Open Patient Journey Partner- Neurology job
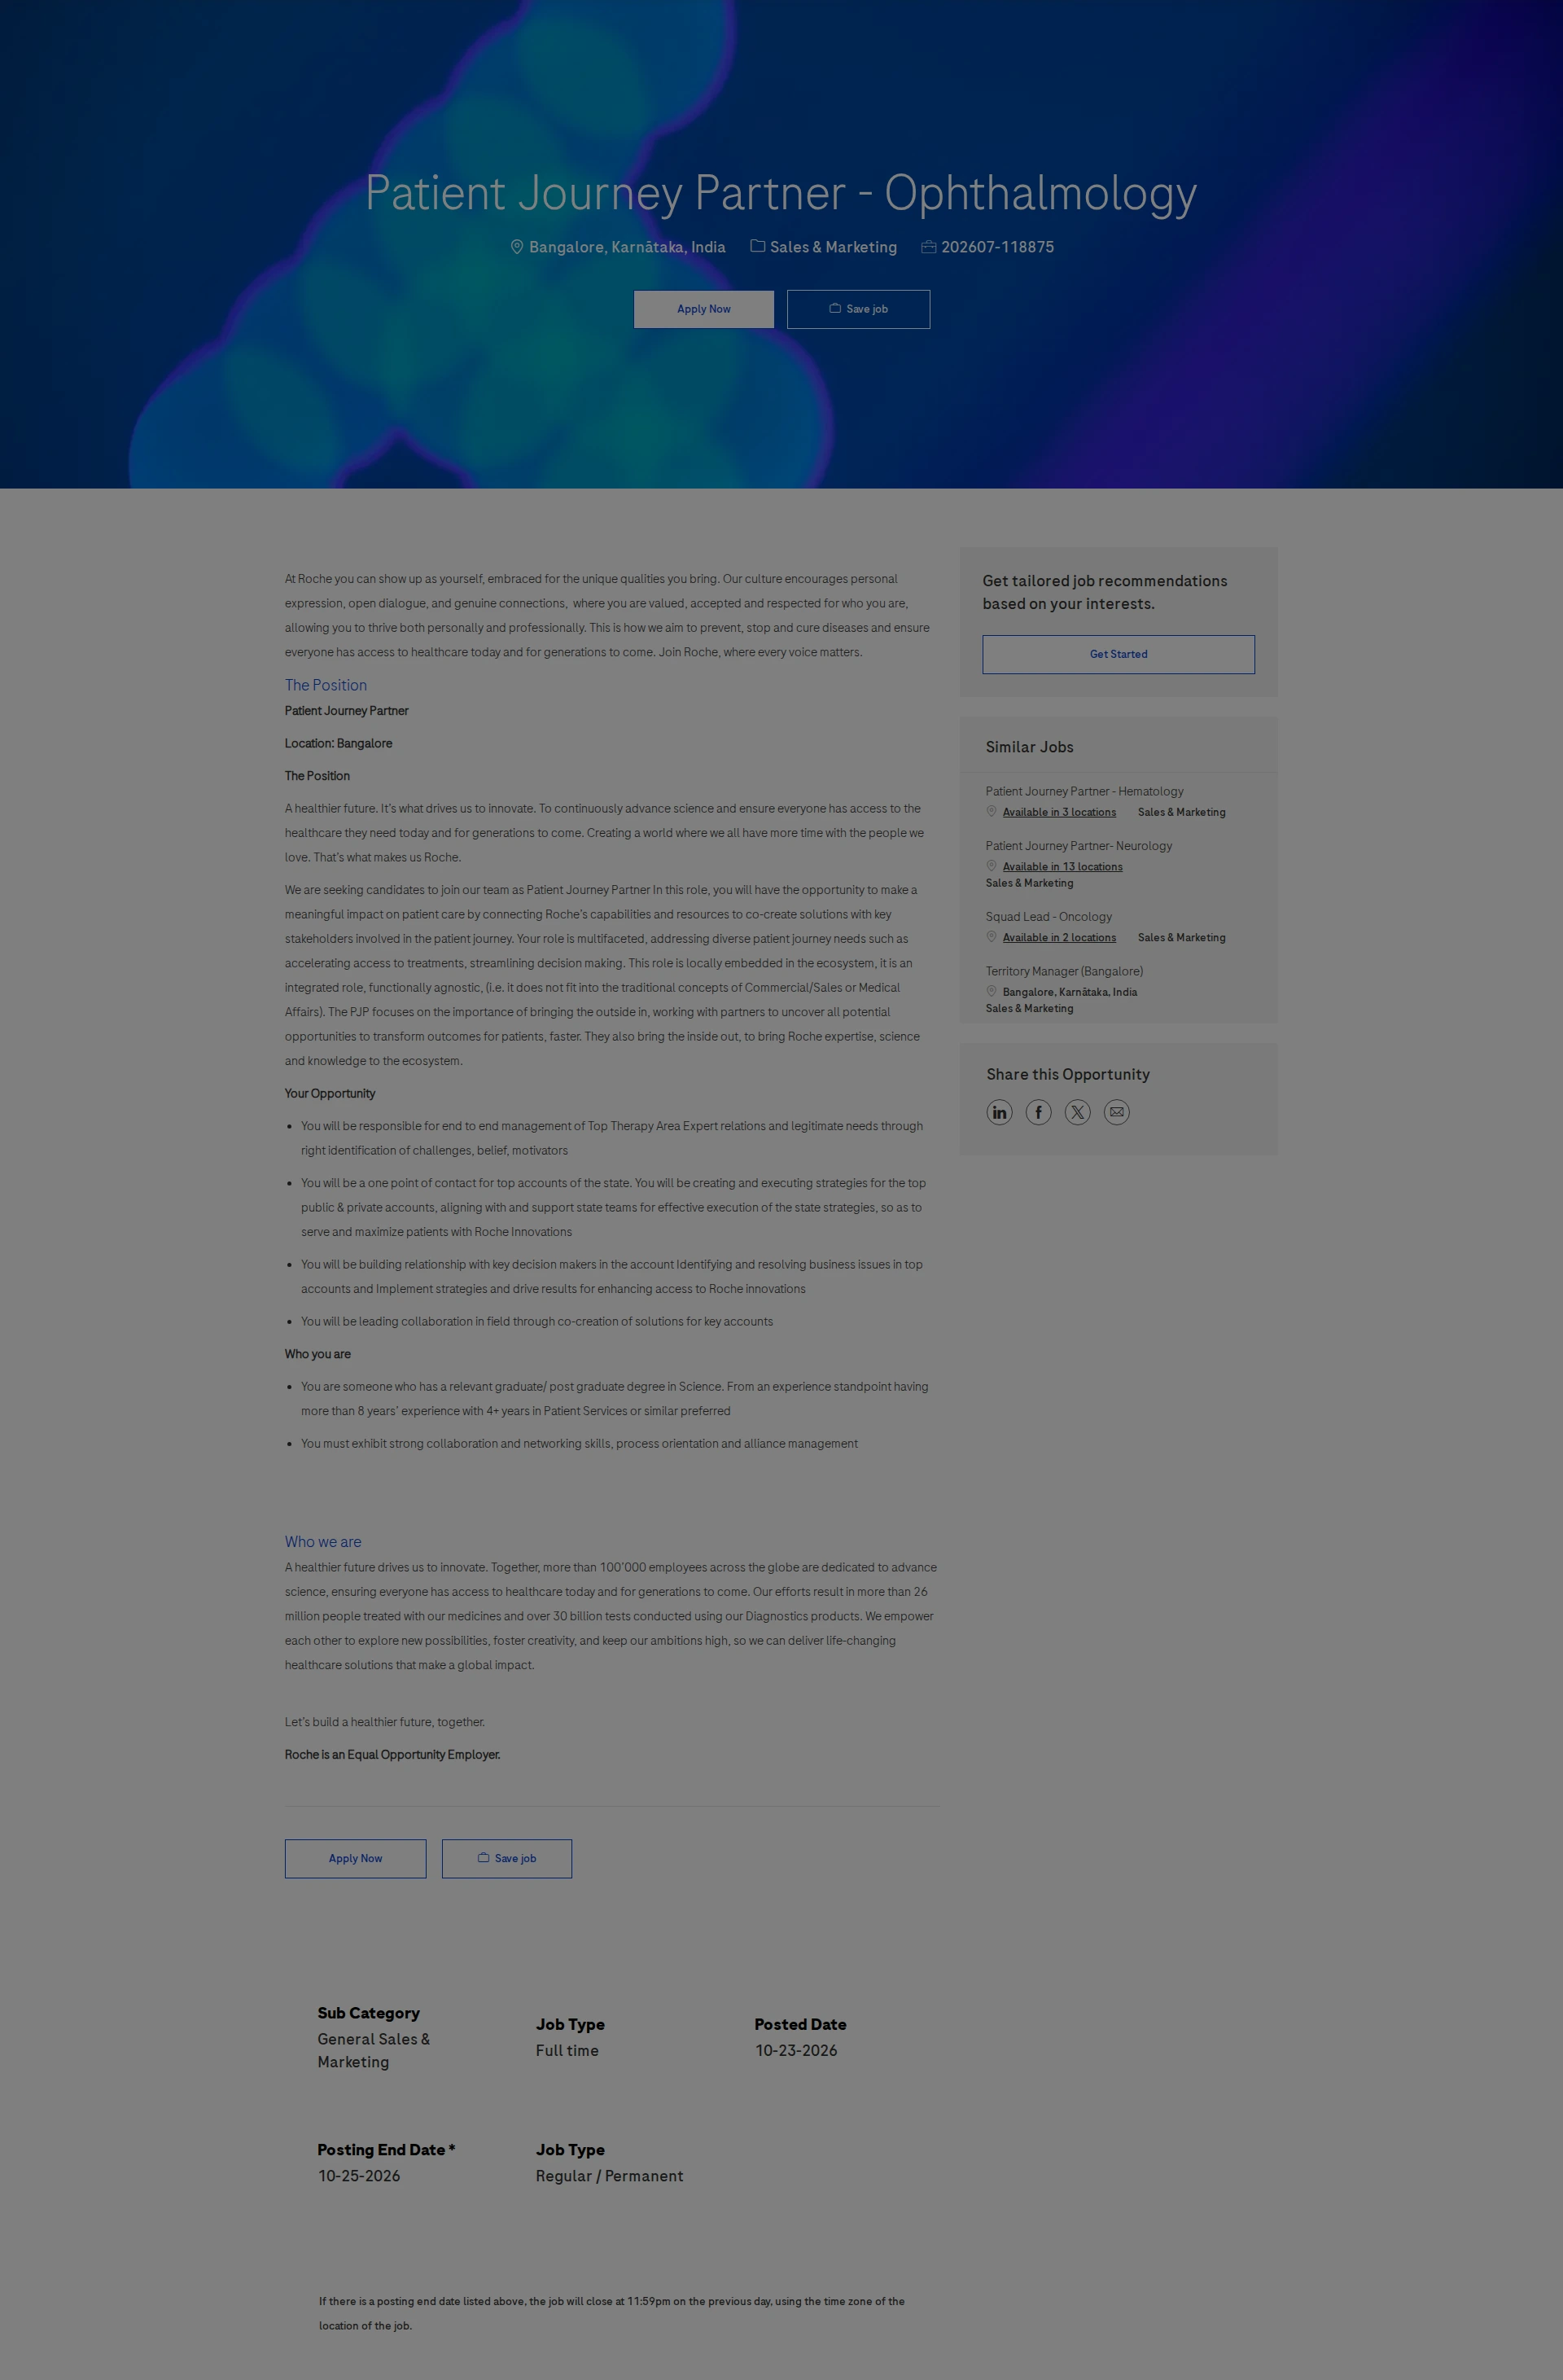1563x2380 pixels. click(x=1078, y=846)
